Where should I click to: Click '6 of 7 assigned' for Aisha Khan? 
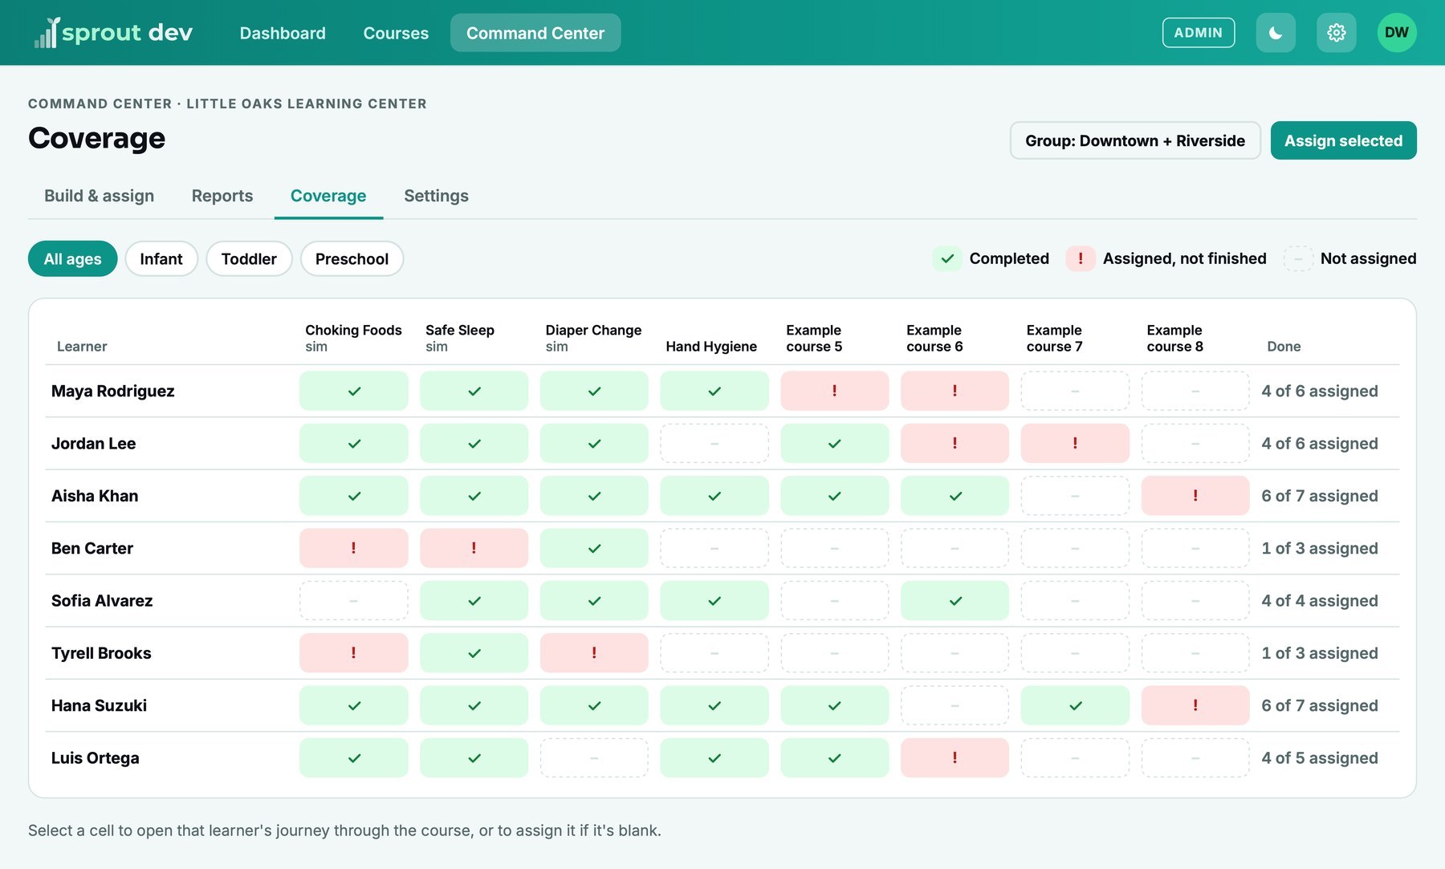pos(1320,496)
